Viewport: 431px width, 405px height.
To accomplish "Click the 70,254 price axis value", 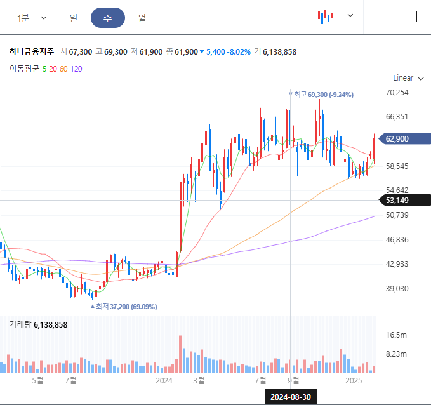I will (x=397, y=93).
